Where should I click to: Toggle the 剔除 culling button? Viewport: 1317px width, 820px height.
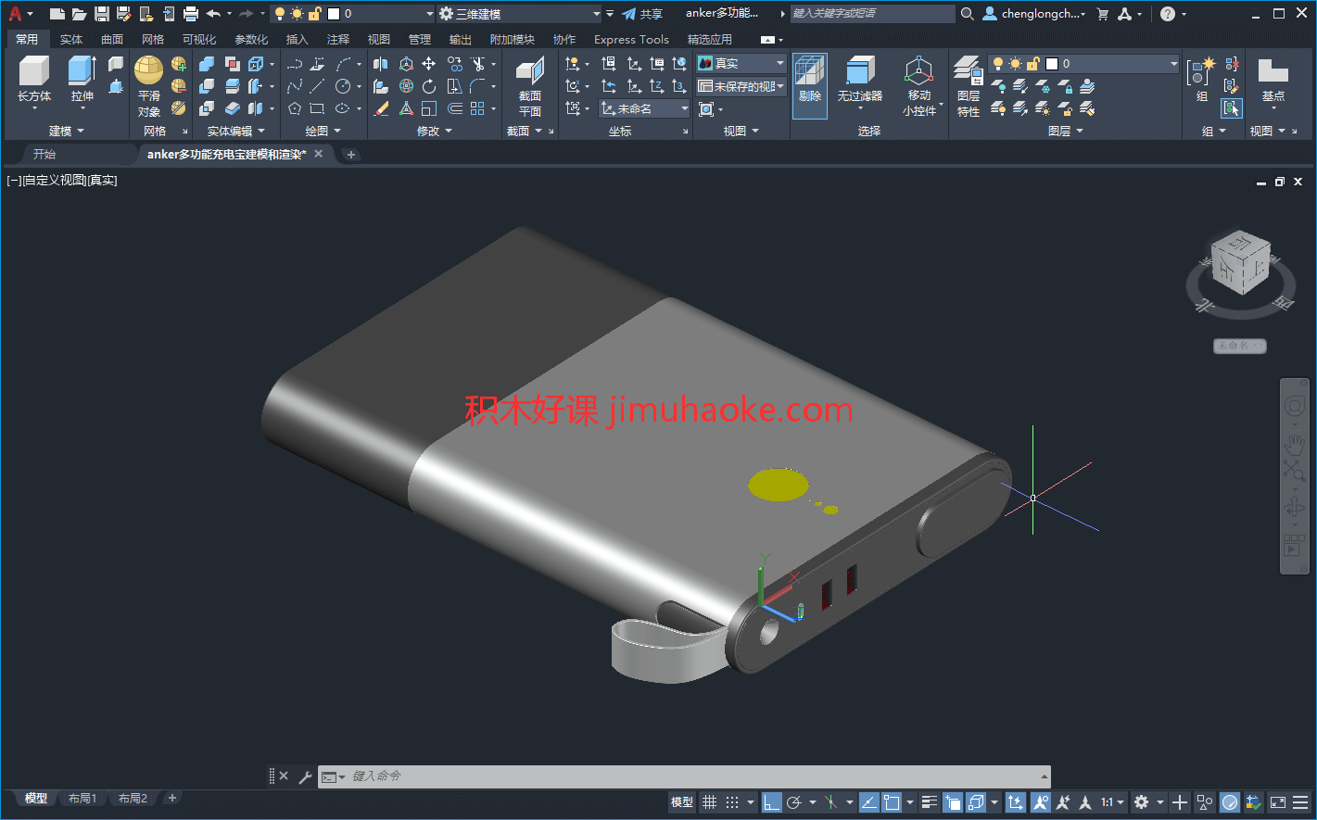click(x=810, y=85)
